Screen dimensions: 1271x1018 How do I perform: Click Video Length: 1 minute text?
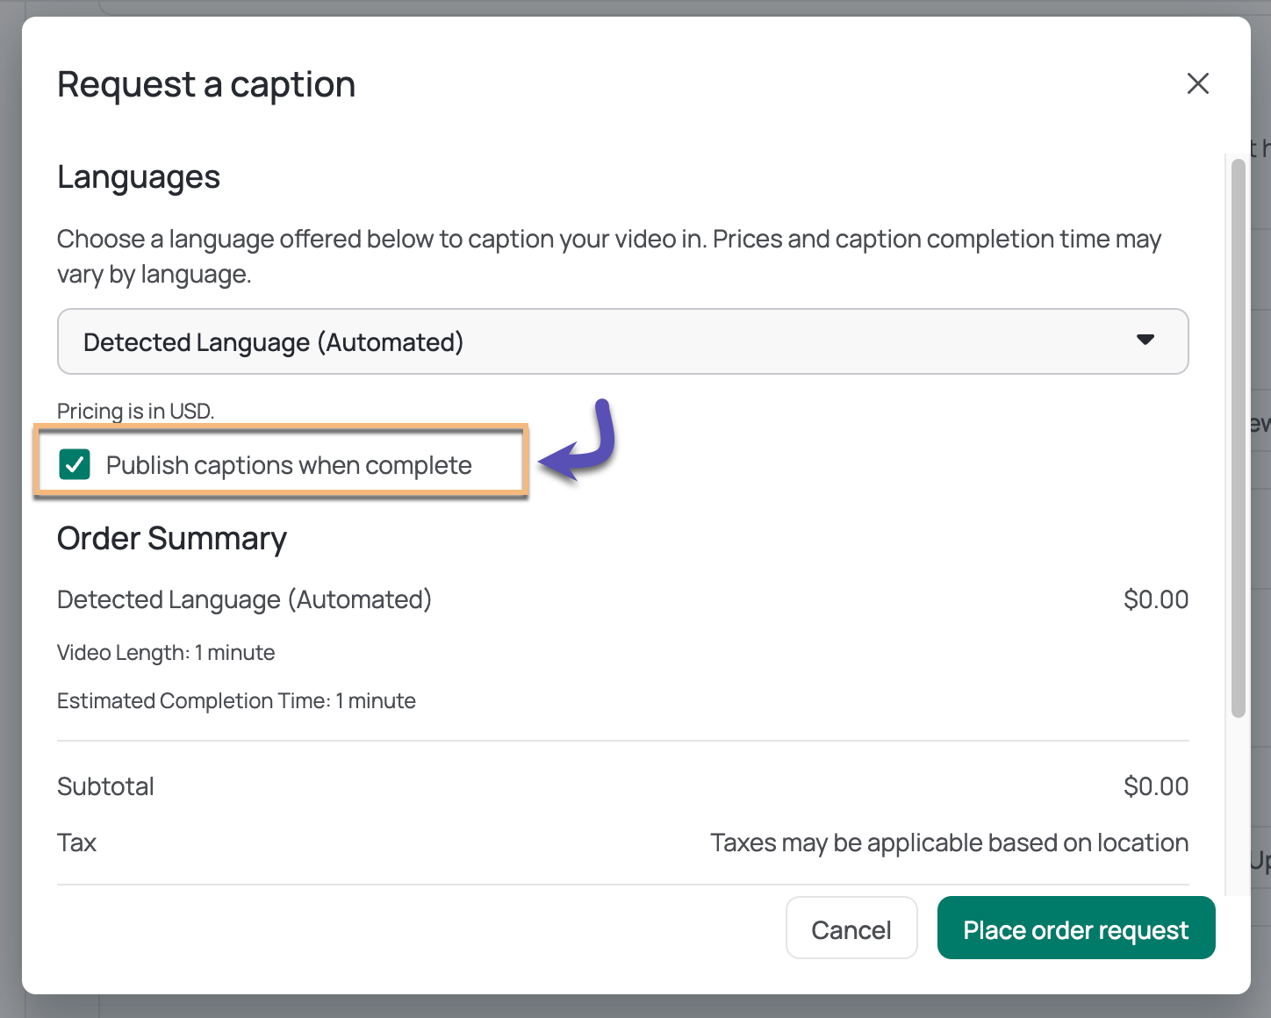point(166,652)
